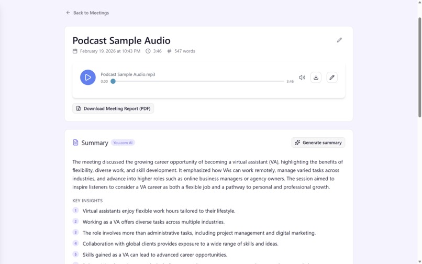The image size is (422, 264).
Task: Click the You.com AI badge
Action: tap(123, 142)
